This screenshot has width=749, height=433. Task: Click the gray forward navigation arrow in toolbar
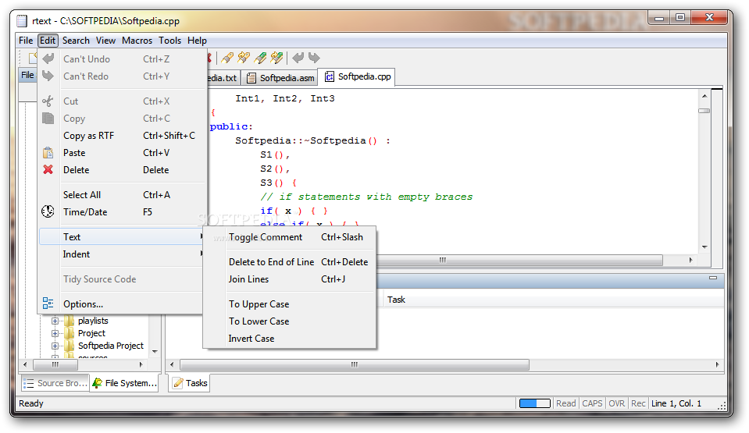(x=314, y=59)
